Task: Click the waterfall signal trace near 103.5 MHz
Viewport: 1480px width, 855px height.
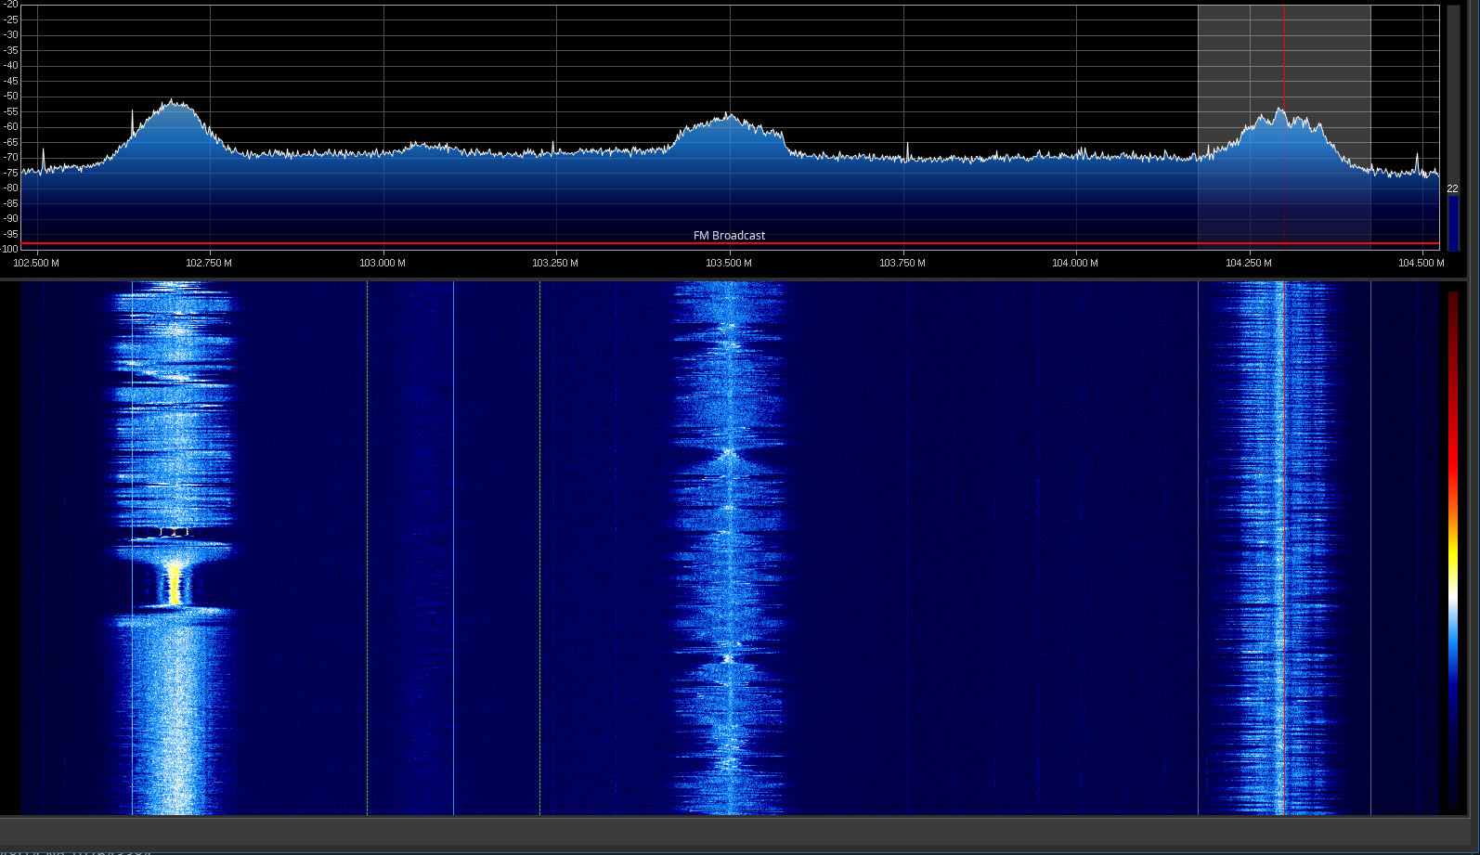Action: coord(730,548)
